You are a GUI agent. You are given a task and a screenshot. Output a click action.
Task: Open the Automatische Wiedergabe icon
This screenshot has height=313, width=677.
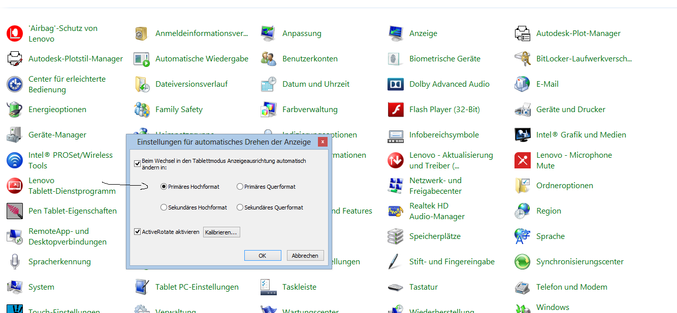pos(142,59)
